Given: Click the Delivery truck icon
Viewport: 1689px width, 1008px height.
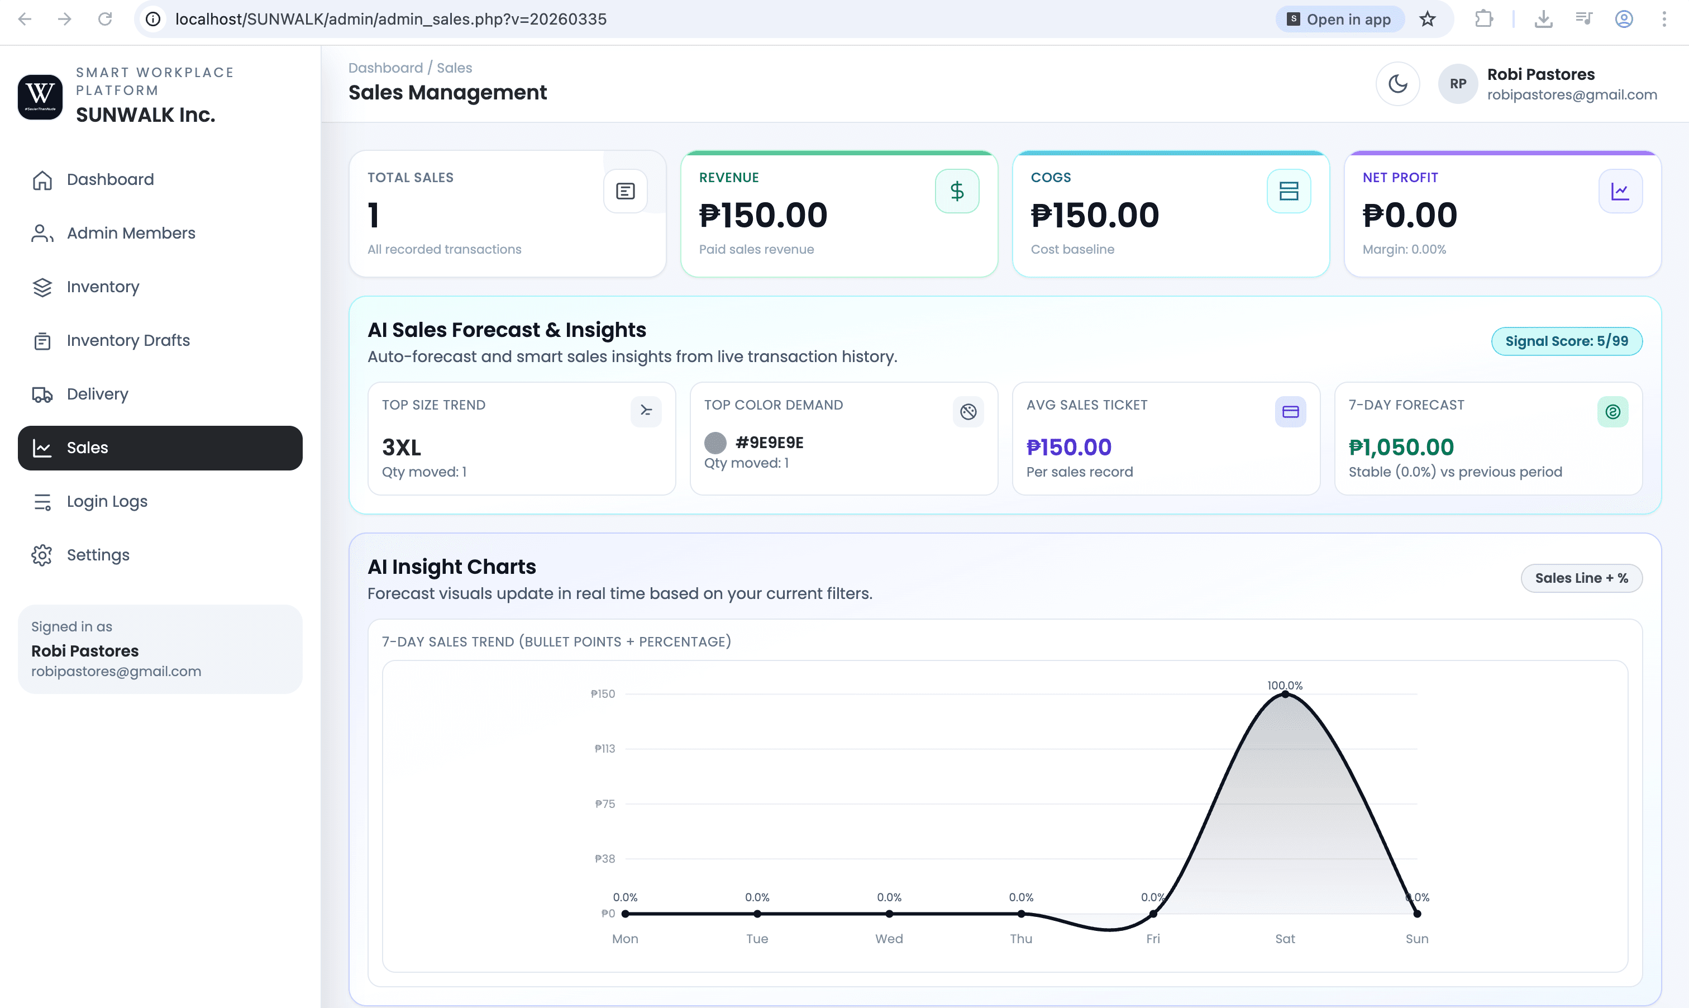Looking at the screenshot, I should (42, 394).
